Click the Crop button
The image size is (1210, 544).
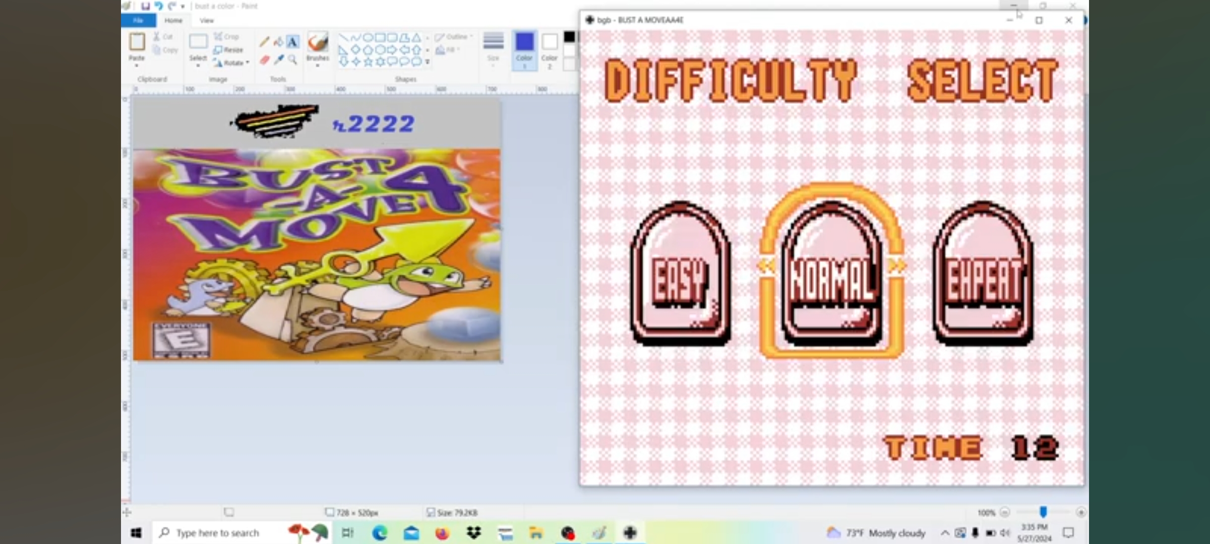(x=226, y=37)
